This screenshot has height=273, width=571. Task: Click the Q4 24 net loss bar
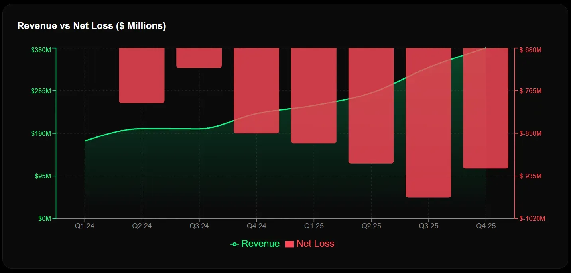point(256,90)
